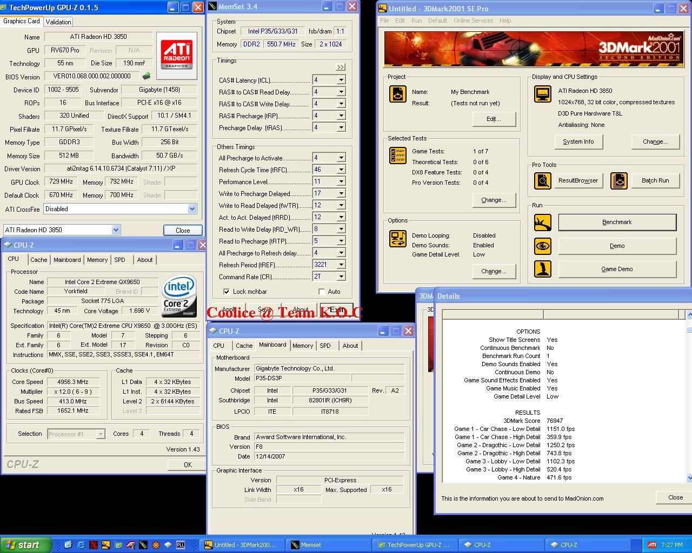The height and width of the screenshot is (553, 692).
Task: Open the CAS# Latency (tCL) dropdown
Action: click(341, 80)
